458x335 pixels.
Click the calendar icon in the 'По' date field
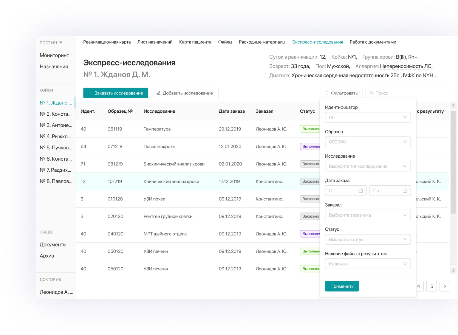point(405,191)
